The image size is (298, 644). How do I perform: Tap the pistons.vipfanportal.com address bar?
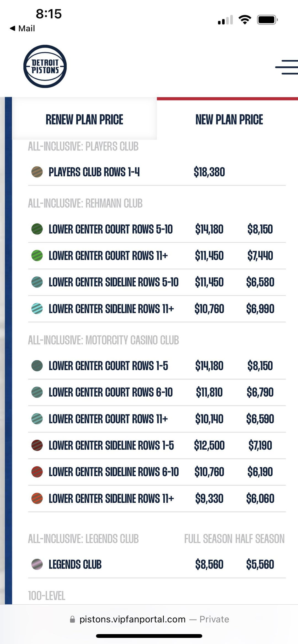132,619
